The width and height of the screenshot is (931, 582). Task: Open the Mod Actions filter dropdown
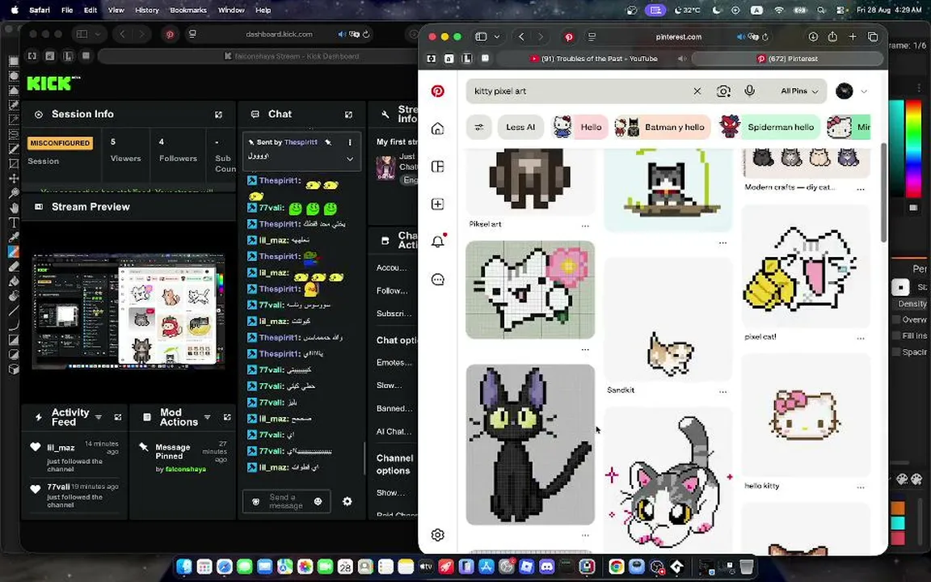[x=207, y=417]
